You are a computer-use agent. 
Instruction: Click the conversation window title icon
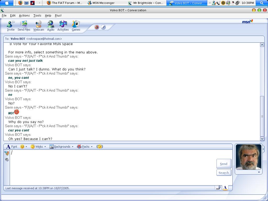[x=2, y=10]
